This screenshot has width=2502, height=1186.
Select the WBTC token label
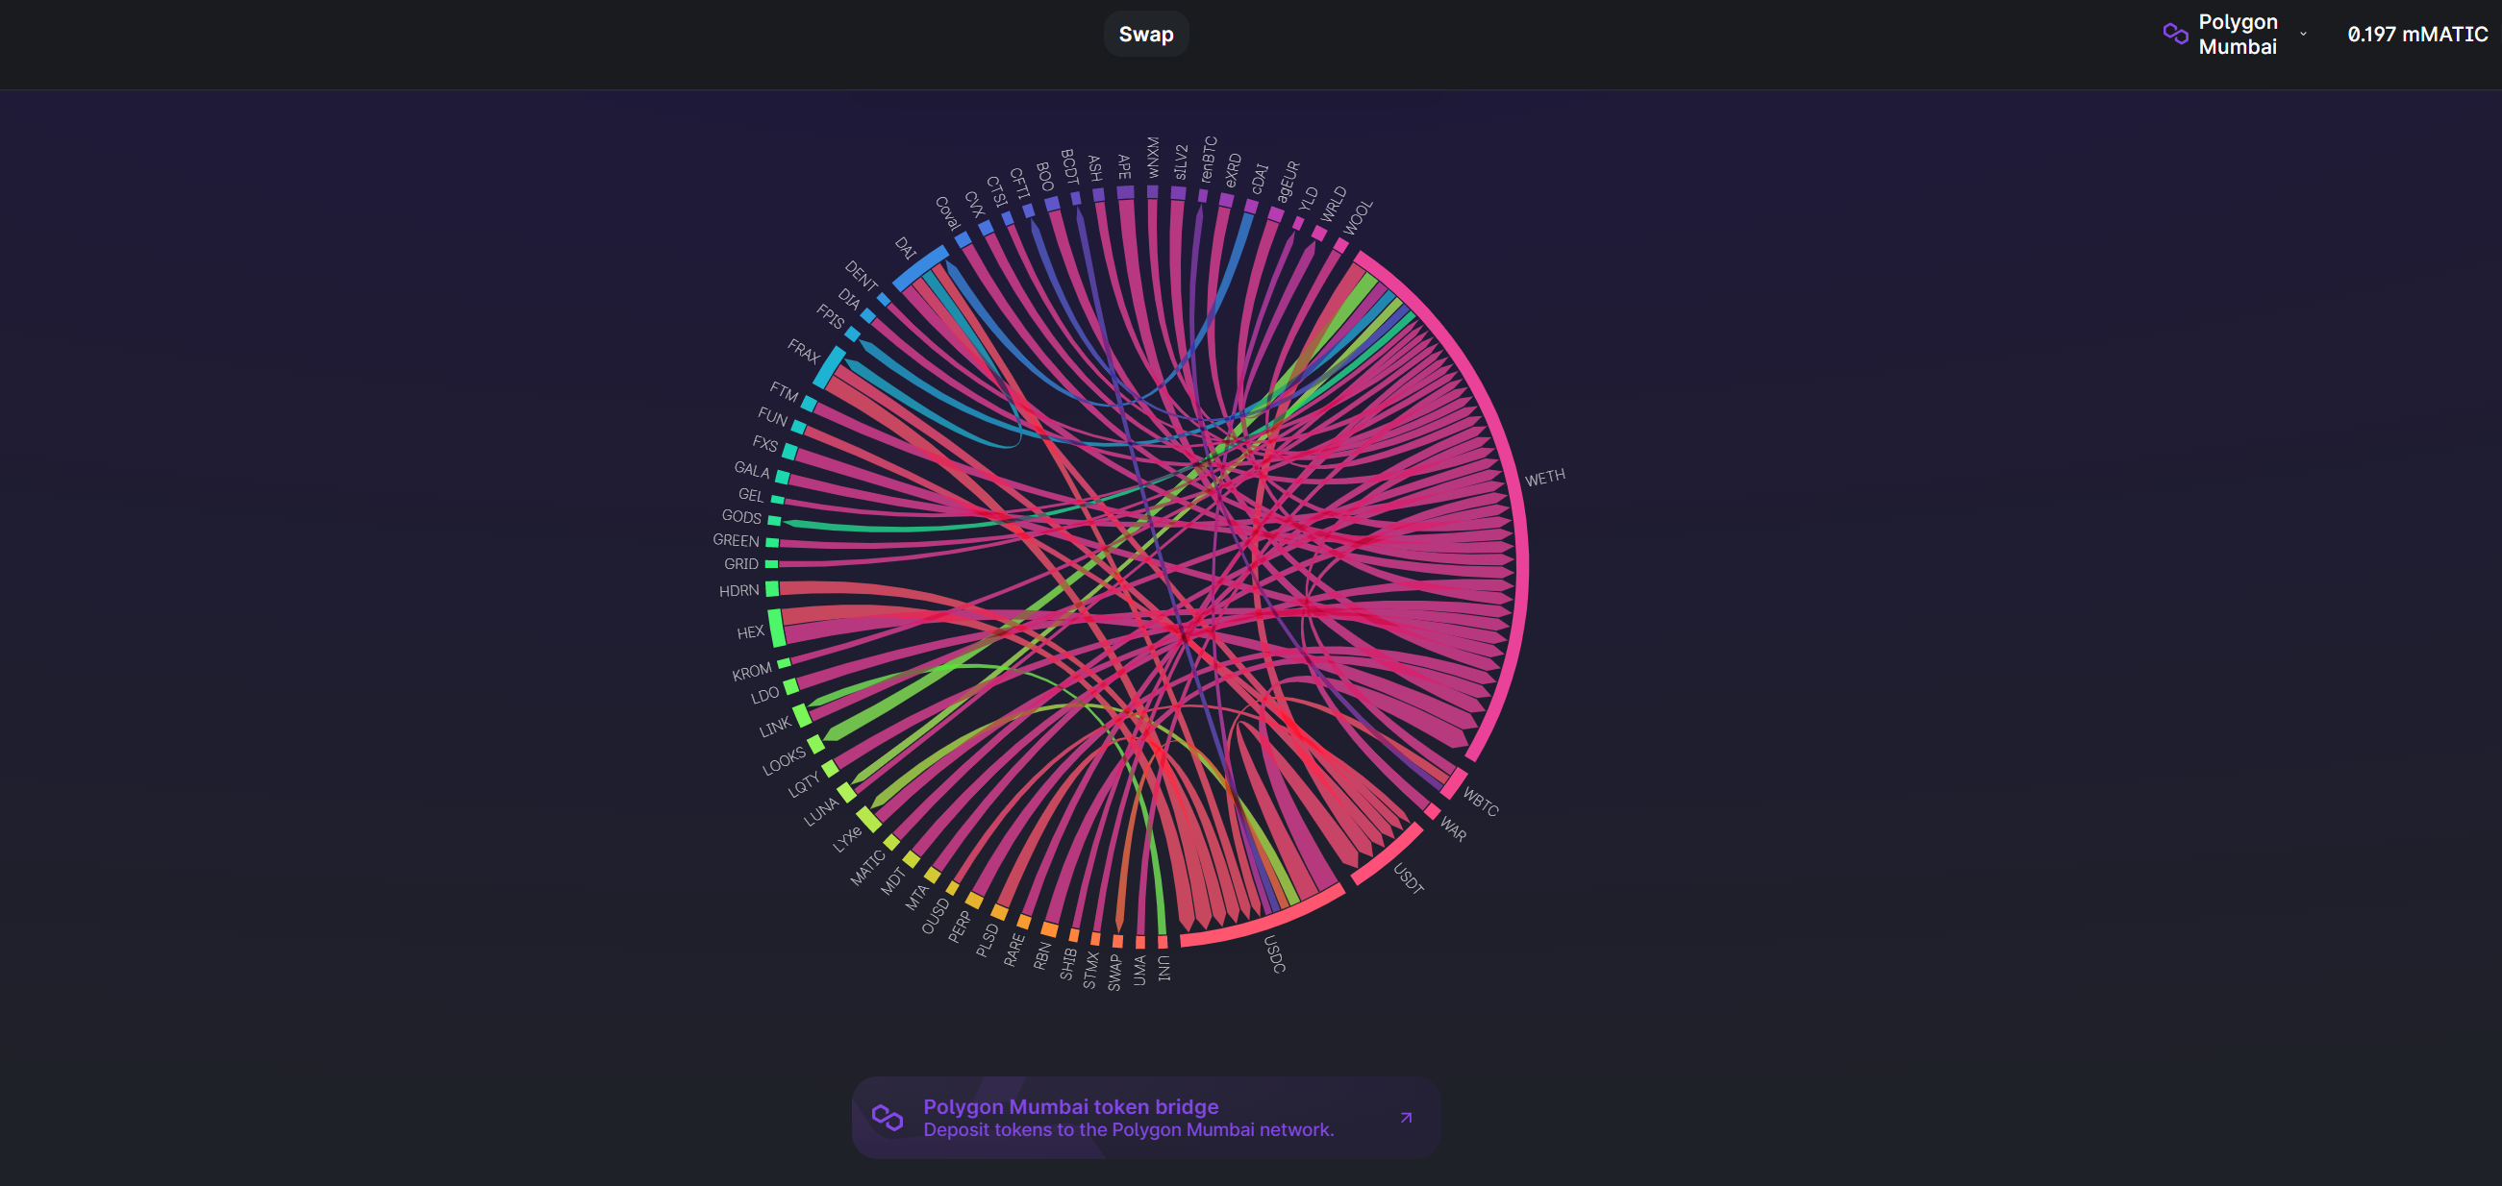(1480, 802)
